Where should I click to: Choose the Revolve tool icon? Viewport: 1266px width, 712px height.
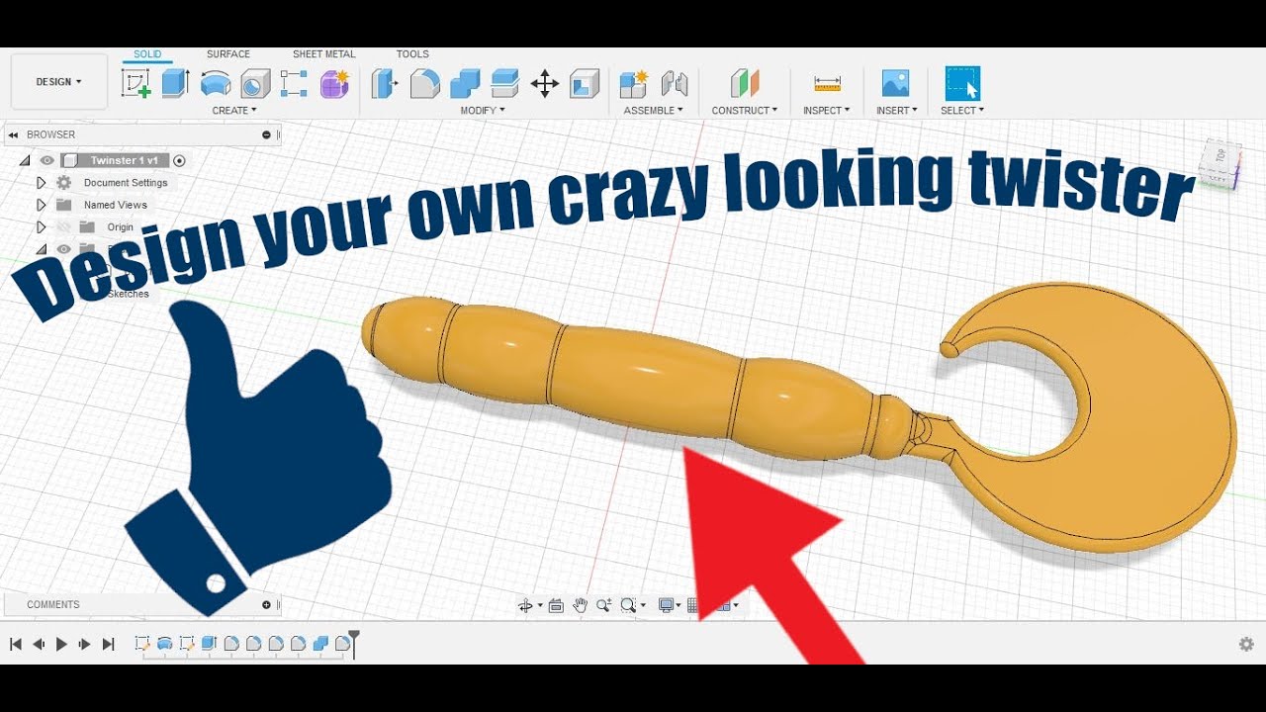click(216, 83)
